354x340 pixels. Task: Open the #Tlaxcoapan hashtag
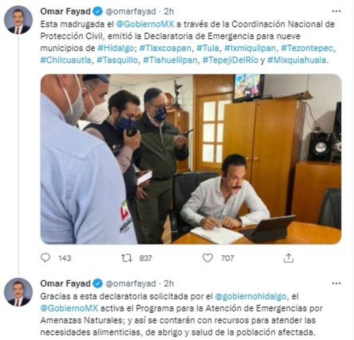(x=165, y=48)
